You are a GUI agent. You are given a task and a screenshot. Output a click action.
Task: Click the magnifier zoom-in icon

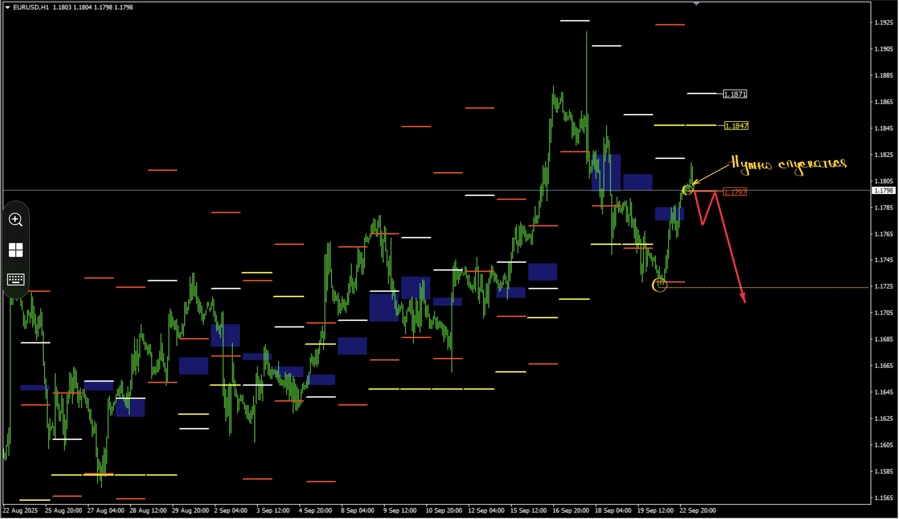pyautogui.click(x=16, y=220)
